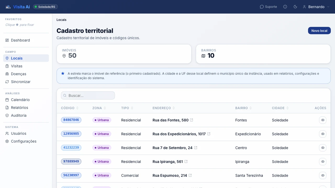
Task: Open Doenças section
Action: pos(26,74)
